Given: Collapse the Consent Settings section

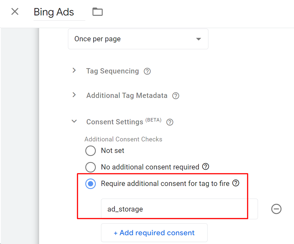Looking at the screenshot, I should coord(74,121).
